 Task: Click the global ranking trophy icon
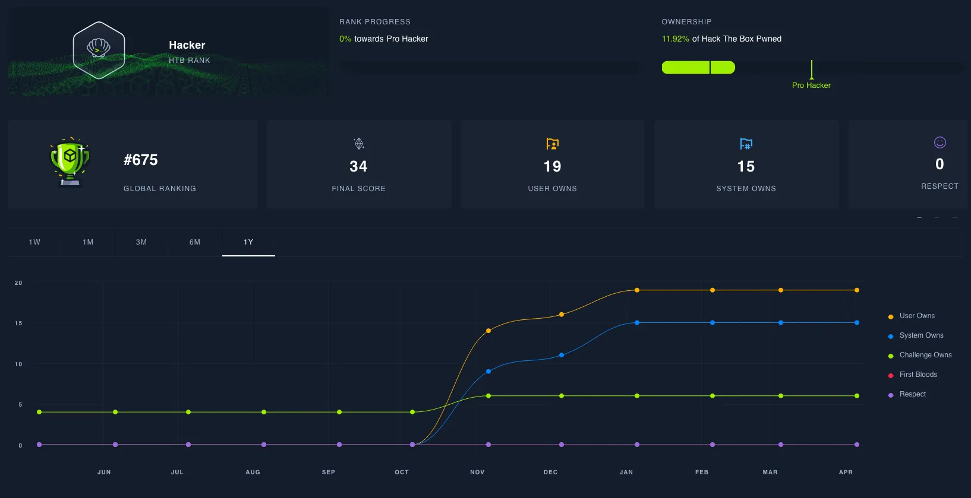tap(70, 161)
